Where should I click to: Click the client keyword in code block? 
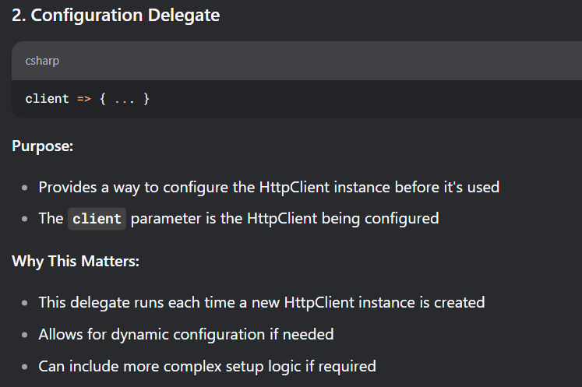point(47,99)
